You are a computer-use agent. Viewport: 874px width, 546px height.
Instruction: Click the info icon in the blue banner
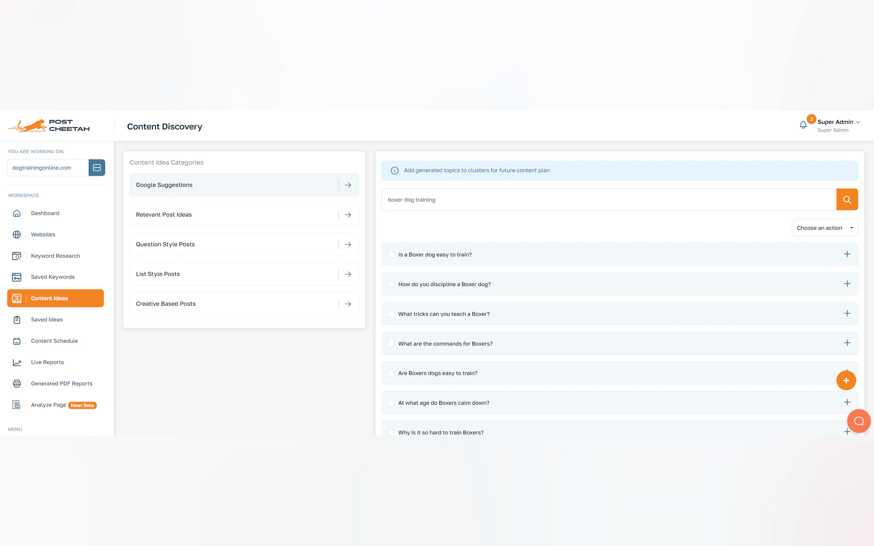(x=395, y=171)
